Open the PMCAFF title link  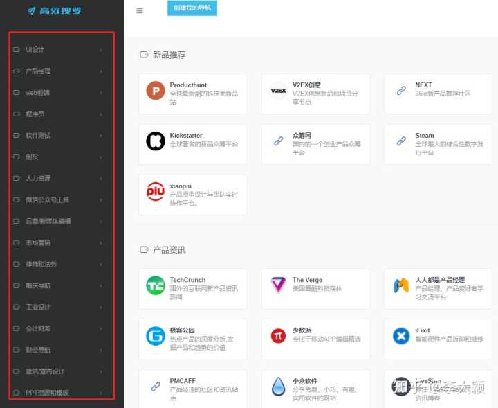[x=183, y=381]
